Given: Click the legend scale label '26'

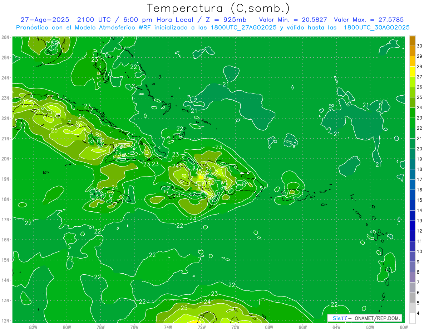Looking at the screenshot, I should point(419,87).
